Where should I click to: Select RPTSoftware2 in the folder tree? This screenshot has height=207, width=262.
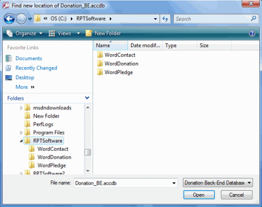pyautogui.click(x=49, y=173)
